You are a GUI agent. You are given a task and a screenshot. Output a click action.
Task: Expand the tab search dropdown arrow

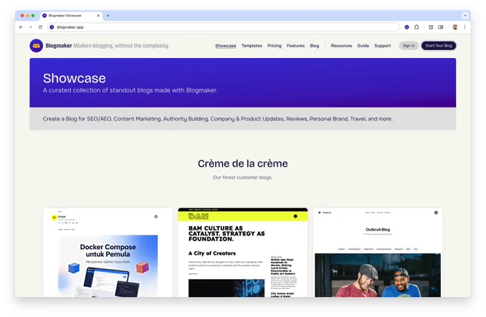pyautogui.click(x=465, y=16)
